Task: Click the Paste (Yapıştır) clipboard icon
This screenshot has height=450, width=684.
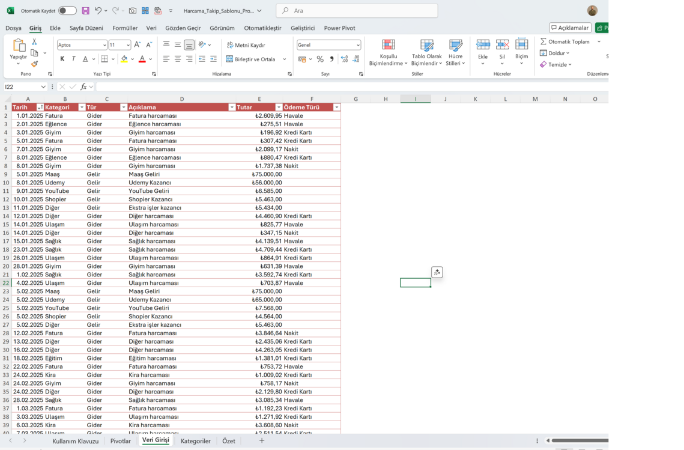Action: coord(19,46)
